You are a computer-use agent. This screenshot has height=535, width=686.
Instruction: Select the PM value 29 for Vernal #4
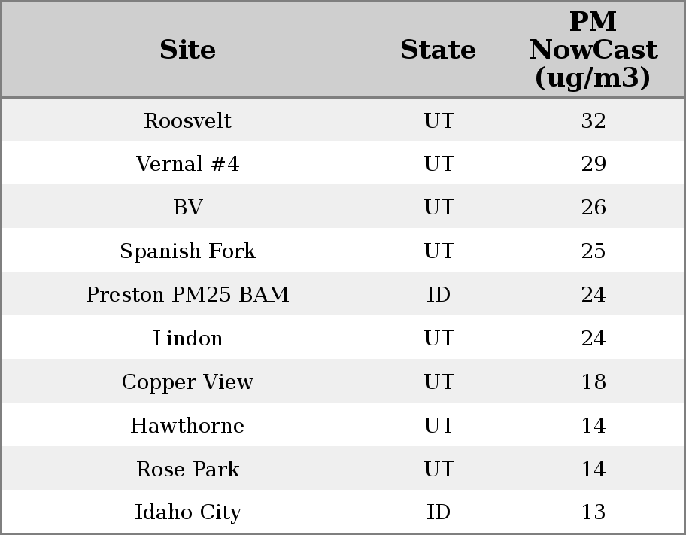click(593, 164)
